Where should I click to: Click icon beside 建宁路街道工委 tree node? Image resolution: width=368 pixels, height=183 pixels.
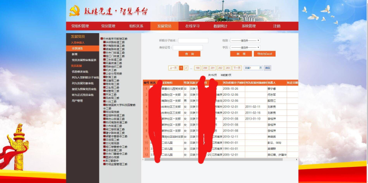tap(104, 133)
